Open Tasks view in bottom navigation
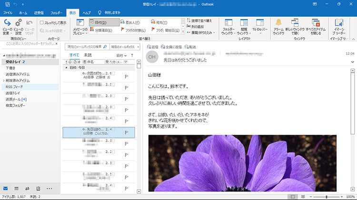357x200 pixels. click(38, 189)
